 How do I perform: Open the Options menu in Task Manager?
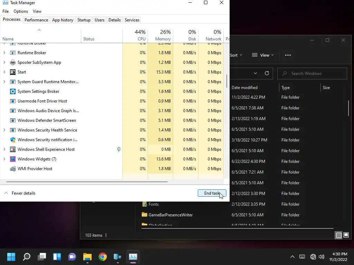pos(21,11)
